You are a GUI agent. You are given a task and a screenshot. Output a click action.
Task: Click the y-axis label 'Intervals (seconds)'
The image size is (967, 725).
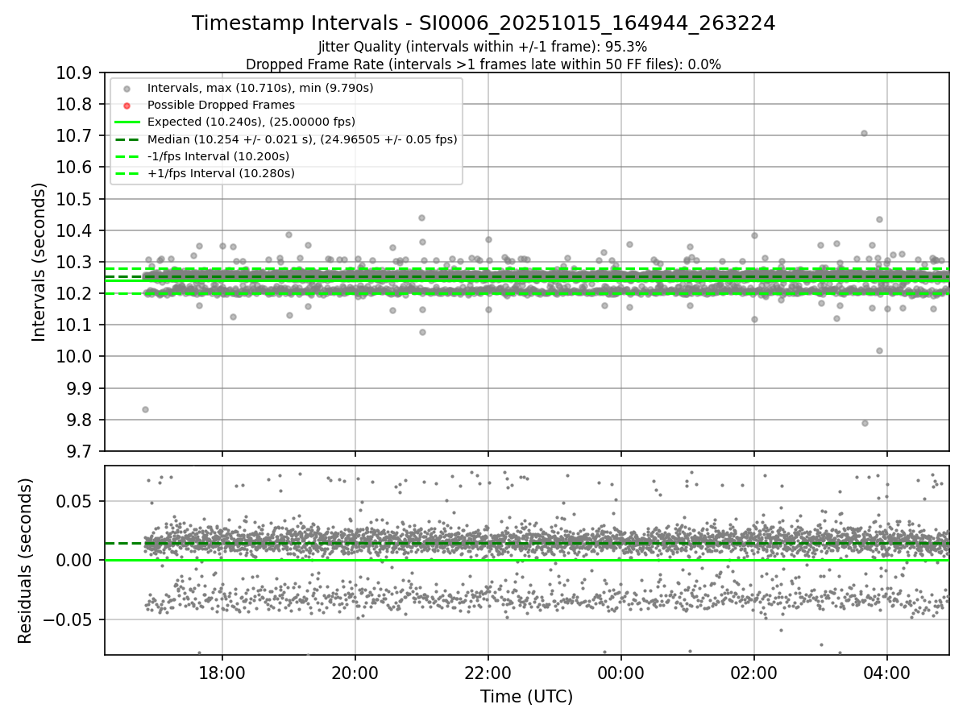click(39, 262)
